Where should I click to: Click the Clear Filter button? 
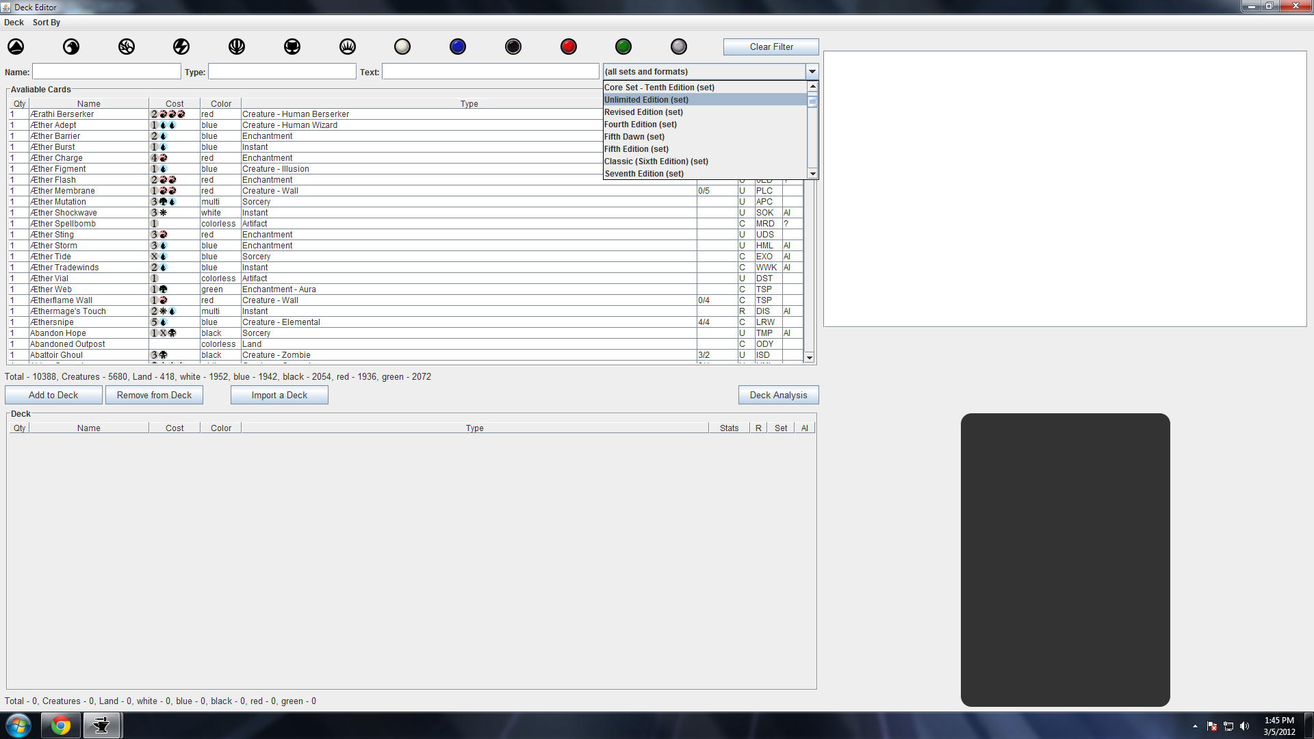(771, 47)
